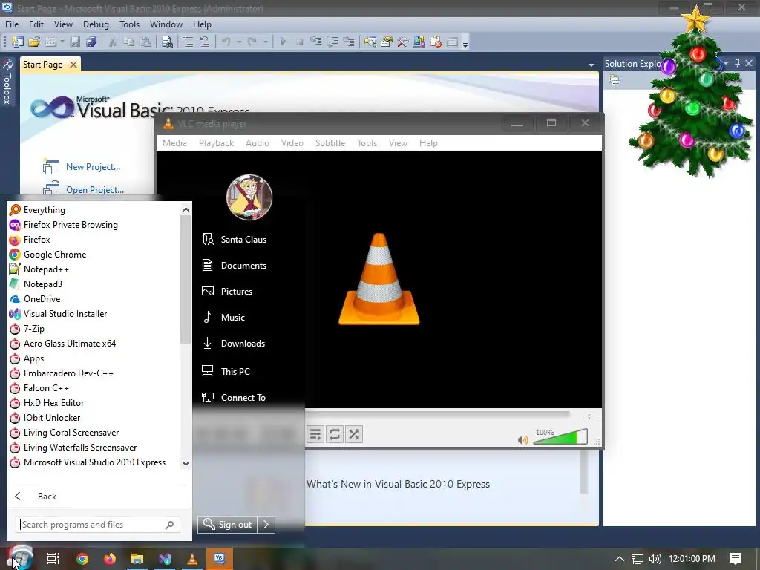760x570 pixels.
Task: Click the Windows Start button
Action: pos(20,557)
